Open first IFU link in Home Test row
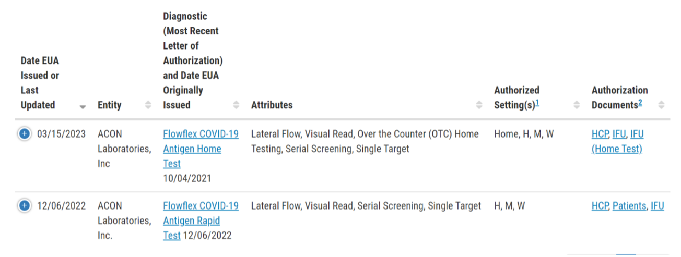This screenshot has height=257, width=681. 619,134
